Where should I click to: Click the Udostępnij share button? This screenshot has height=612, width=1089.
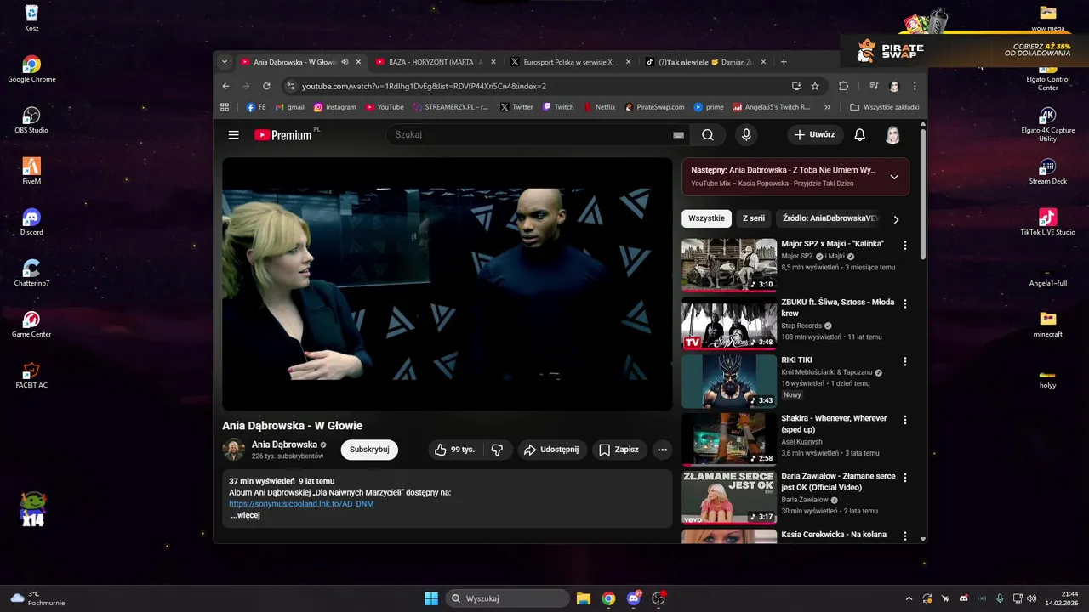point(550,450)
